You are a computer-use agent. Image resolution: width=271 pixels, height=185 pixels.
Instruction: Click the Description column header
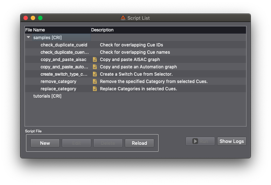(x=103, y=30)
